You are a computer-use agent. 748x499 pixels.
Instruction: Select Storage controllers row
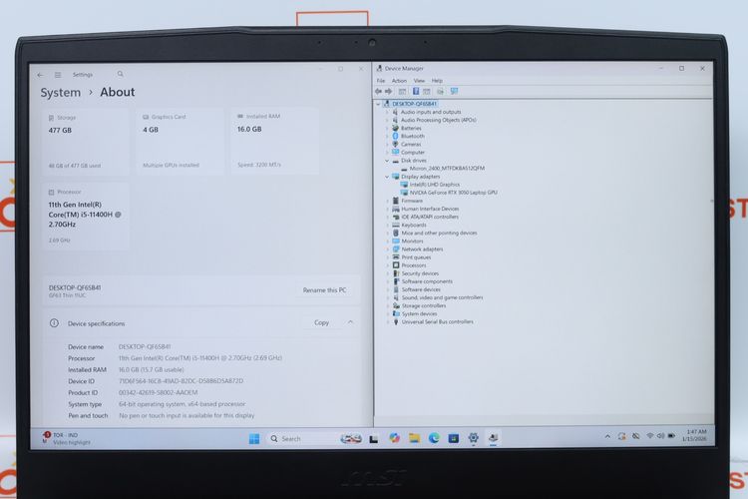tap(424, 305)
